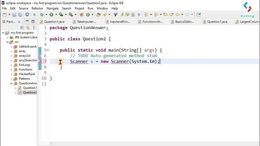Navigate Forward with the greyed right arrow
Screen dimensions: 260x146
(x=187, y=15)
